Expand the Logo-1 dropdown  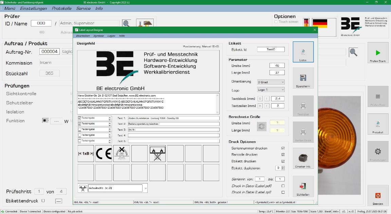click(271, 90)
